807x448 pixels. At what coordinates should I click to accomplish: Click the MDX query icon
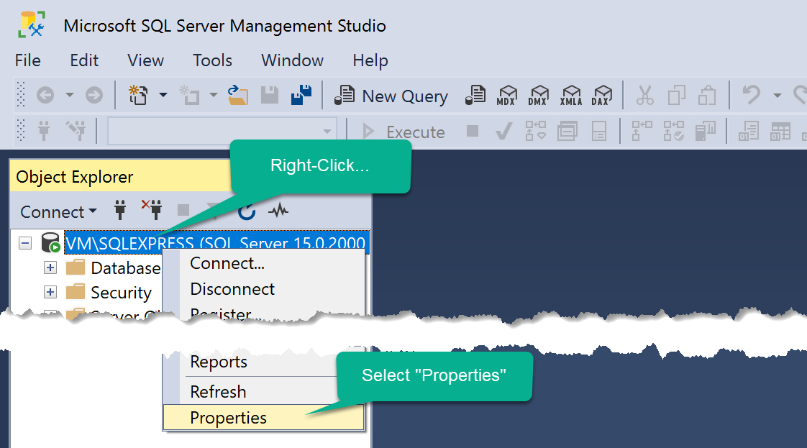click(x=507, y=95)
